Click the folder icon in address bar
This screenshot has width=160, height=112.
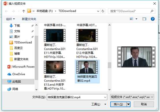29,11
